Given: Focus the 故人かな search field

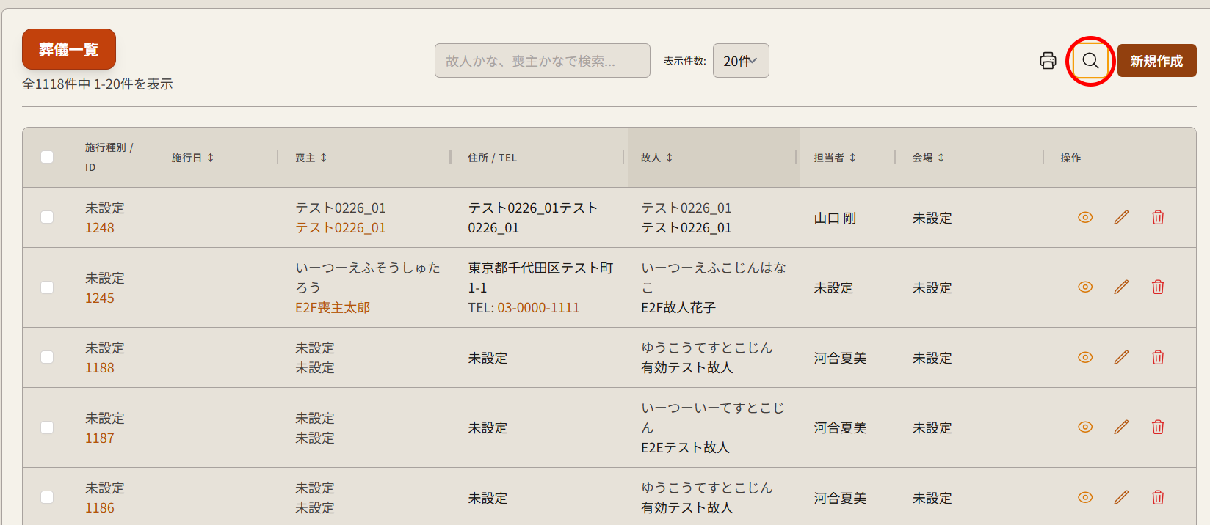Looking at the screenshot, I should (542, 61).
